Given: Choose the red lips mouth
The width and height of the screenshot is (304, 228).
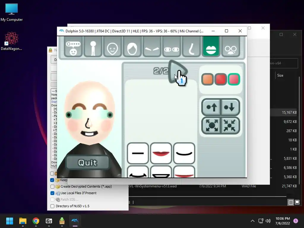Looking at the screenshot, I should pyautogui.click(x=161, y=153).
